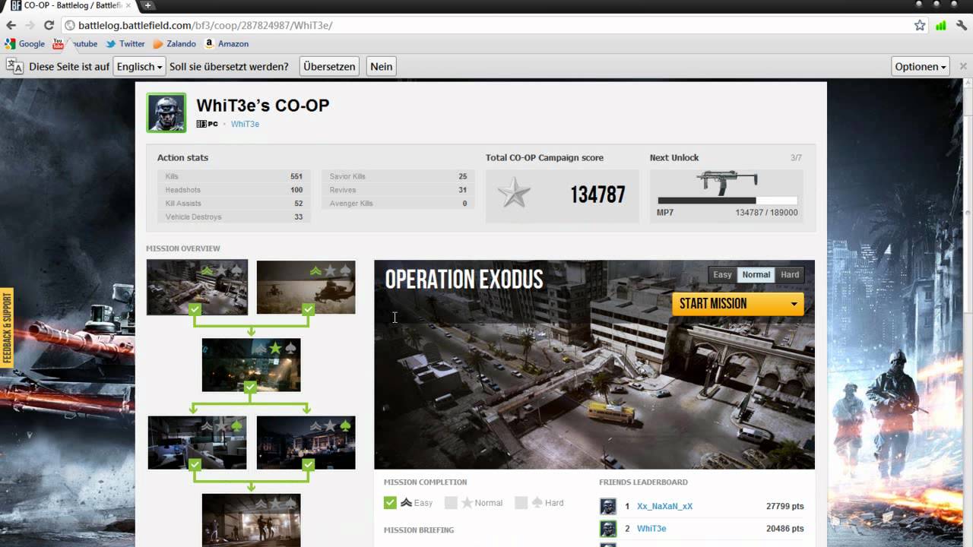
Task: Click the green bars extension icon
Action: coord(941,25)
